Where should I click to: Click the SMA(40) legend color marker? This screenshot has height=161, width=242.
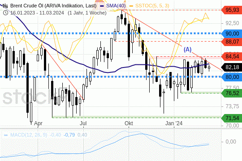tap(102, 6)
